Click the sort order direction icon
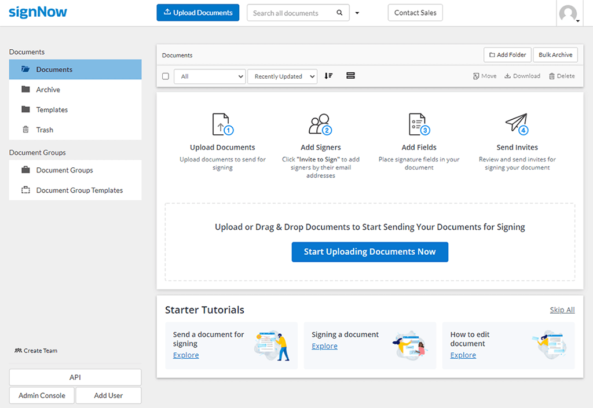Viewport: 593px width, 408px height. 328,76
